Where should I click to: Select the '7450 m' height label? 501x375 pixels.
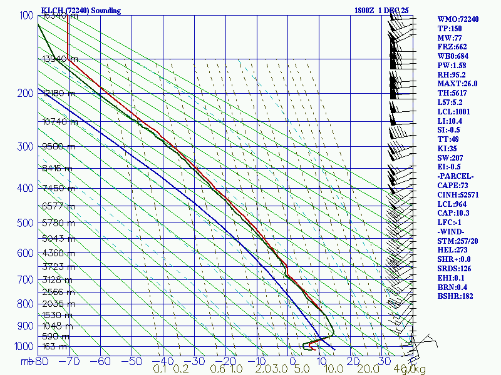point(59,188)
